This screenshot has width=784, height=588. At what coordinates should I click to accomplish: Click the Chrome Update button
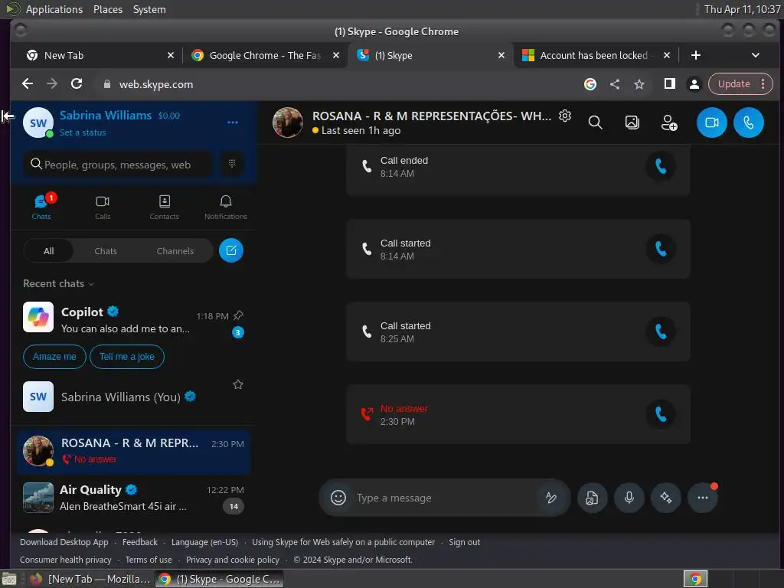[x=733, y=84]
